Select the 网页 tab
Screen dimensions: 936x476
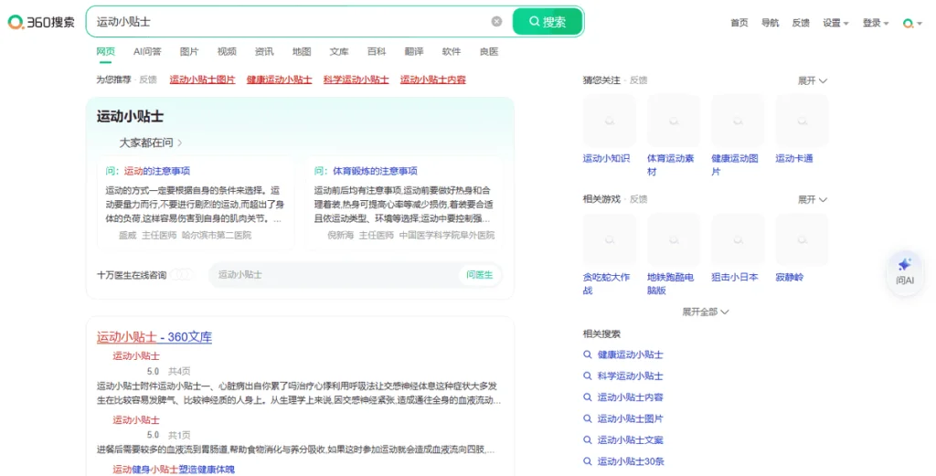[106, 52]
